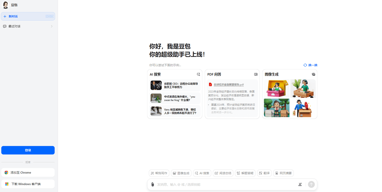Screen dimensions: 382x192
Task: Click 下载 Windows 客户端 button
Action: pyautogui.click(x=28, y=184)
